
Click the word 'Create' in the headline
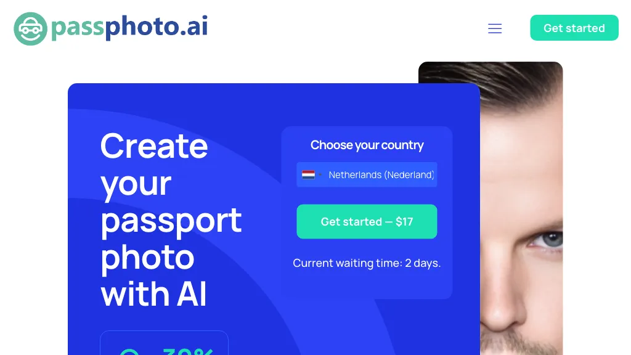click(154, 146)
